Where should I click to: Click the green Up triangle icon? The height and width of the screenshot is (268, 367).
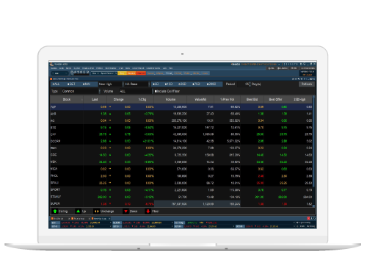point(78,211)
